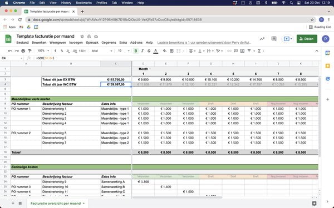Toggle strikethrough formatting
The height and width of the screenshot is (208, 334).
(x=149, y=51)
